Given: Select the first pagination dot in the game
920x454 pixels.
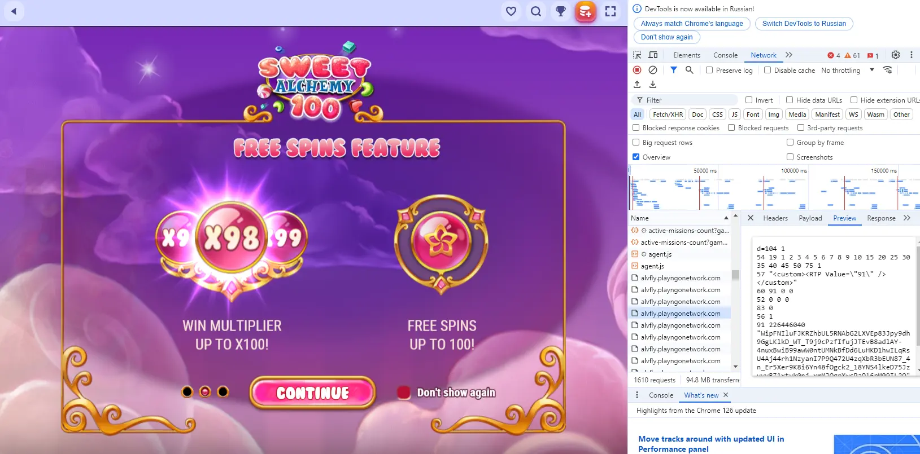Looking at the screenshot, I should [187, 391].
